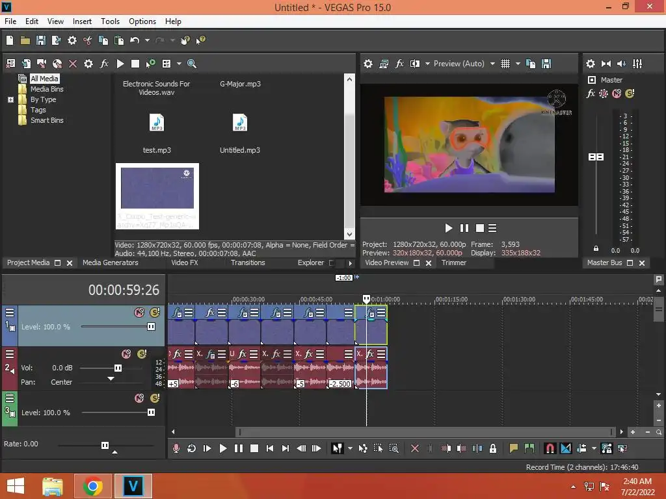Copy snapshot to clipboard in preview toolbar
This screenshot has width=666, height=499.
(x=531, y=64)
